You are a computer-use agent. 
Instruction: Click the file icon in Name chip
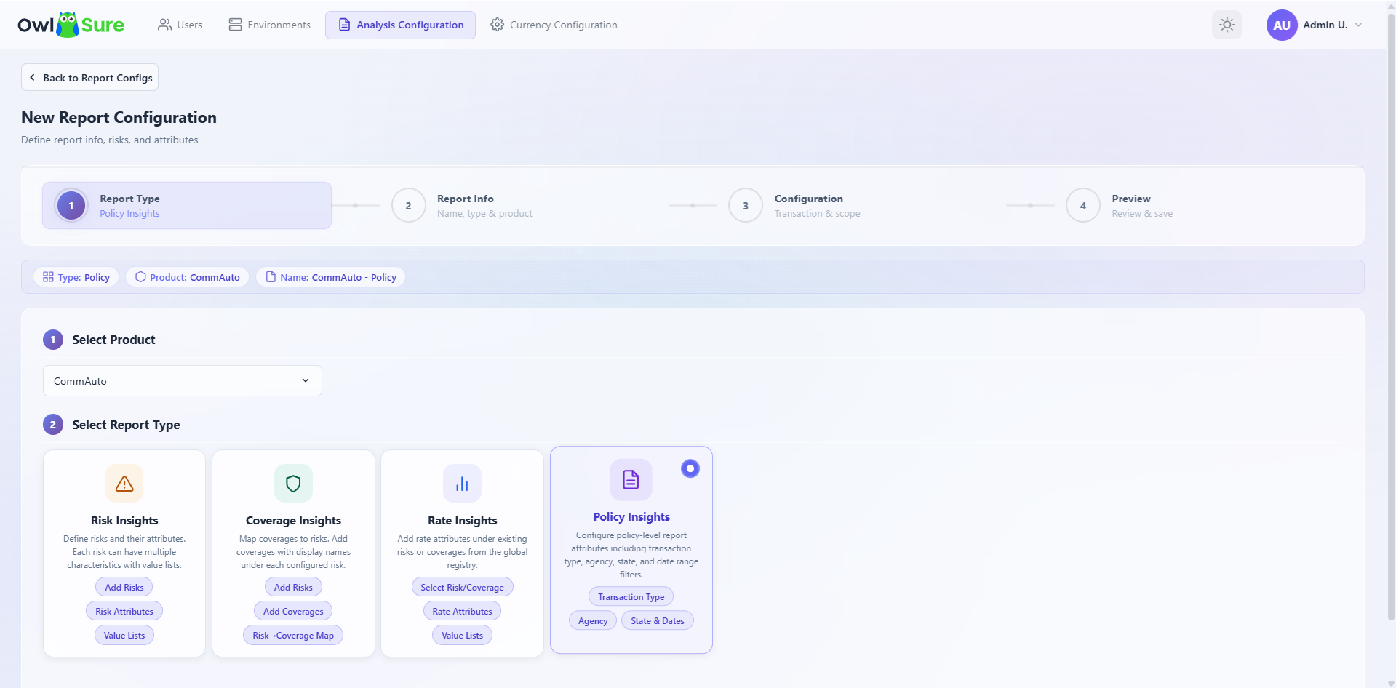pyautogui.click(x=271, y=277)
